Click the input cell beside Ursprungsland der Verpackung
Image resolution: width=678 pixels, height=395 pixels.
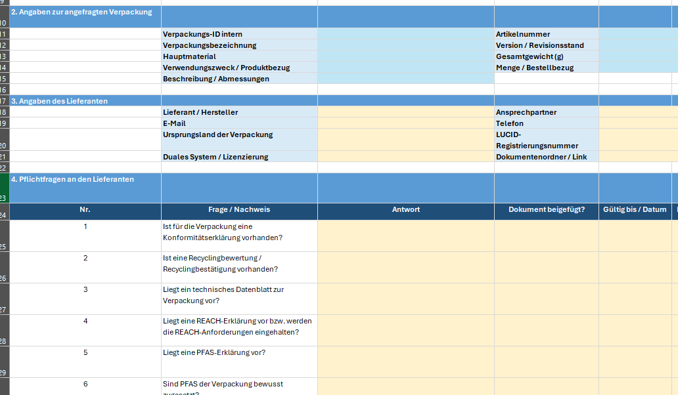[406, 140]
